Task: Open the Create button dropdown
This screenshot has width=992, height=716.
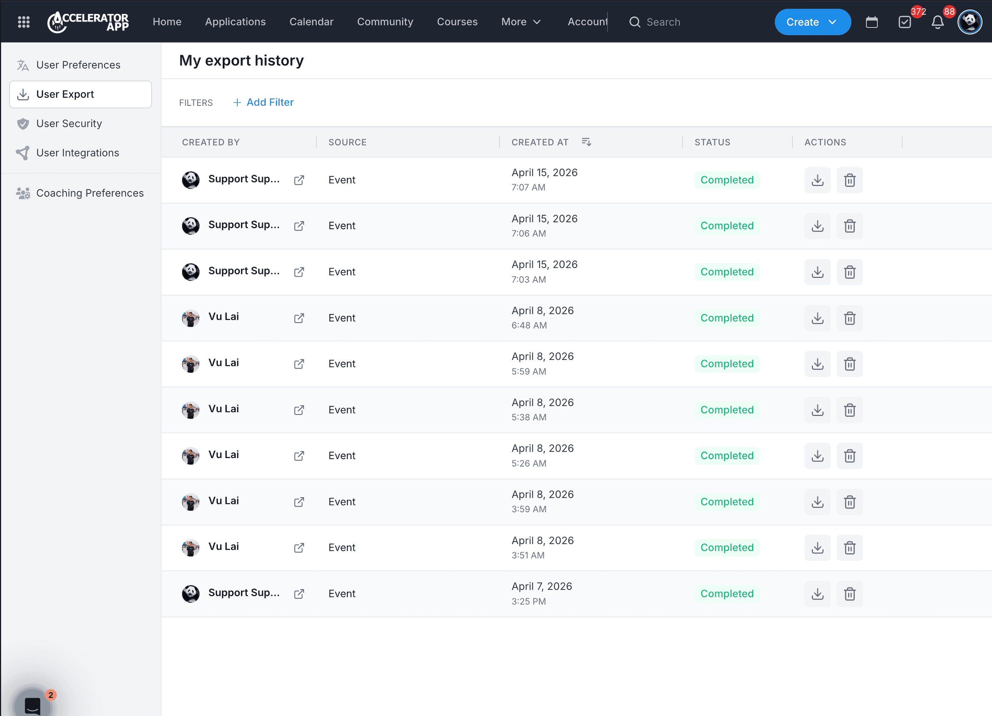Action: (x=812, y=22)
